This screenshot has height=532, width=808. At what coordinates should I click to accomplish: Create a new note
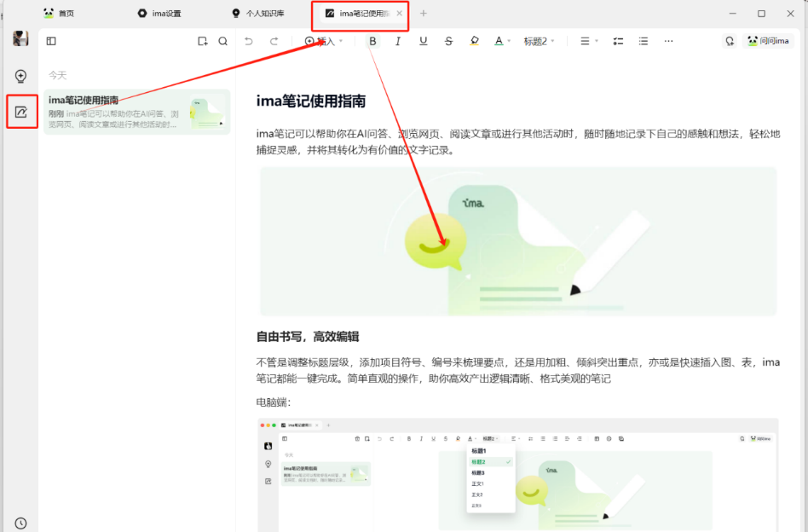click(x=203, y=41)
